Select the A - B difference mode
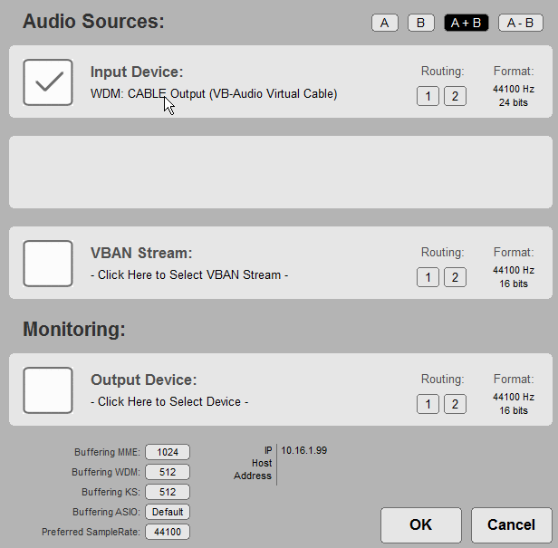Image resolution: width=558 pixels, height=548 pixels. [520, 24]
